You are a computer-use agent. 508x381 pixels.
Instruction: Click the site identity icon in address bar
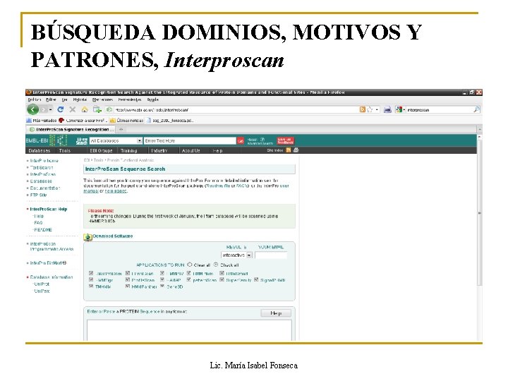pos(109,109)
